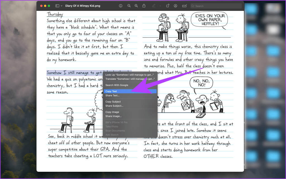Focus the Search field in Preview
This screenshot has height=179, width=286.
pyautogui.click(x=216, y=6)
